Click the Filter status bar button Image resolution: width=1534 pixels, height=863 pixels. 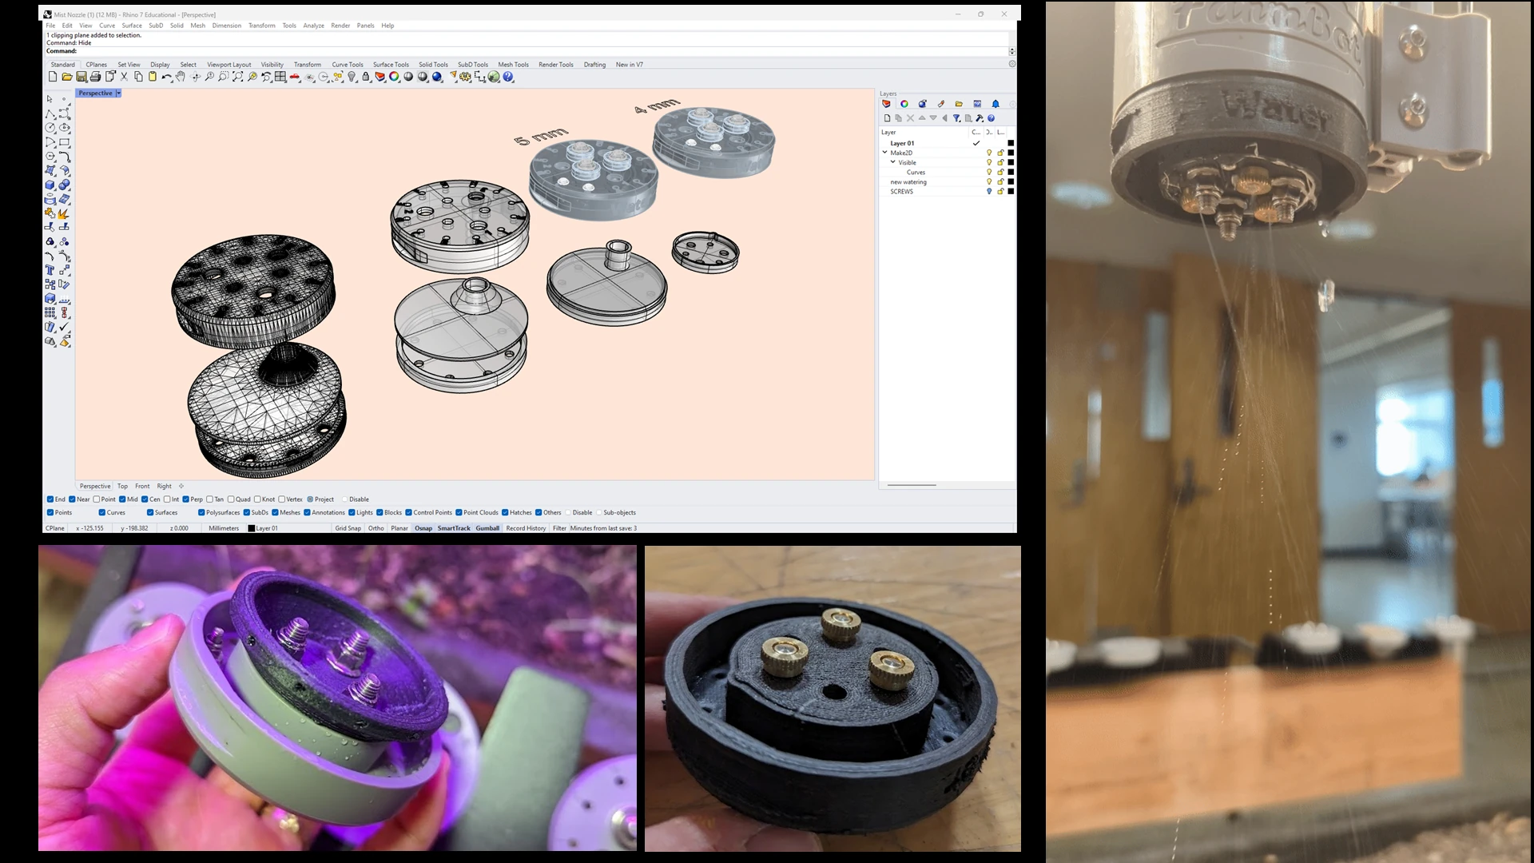coord(559,528)
